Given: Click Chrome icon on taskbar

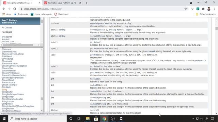Looking at the screenshot, I should click(x=104, y=119).
